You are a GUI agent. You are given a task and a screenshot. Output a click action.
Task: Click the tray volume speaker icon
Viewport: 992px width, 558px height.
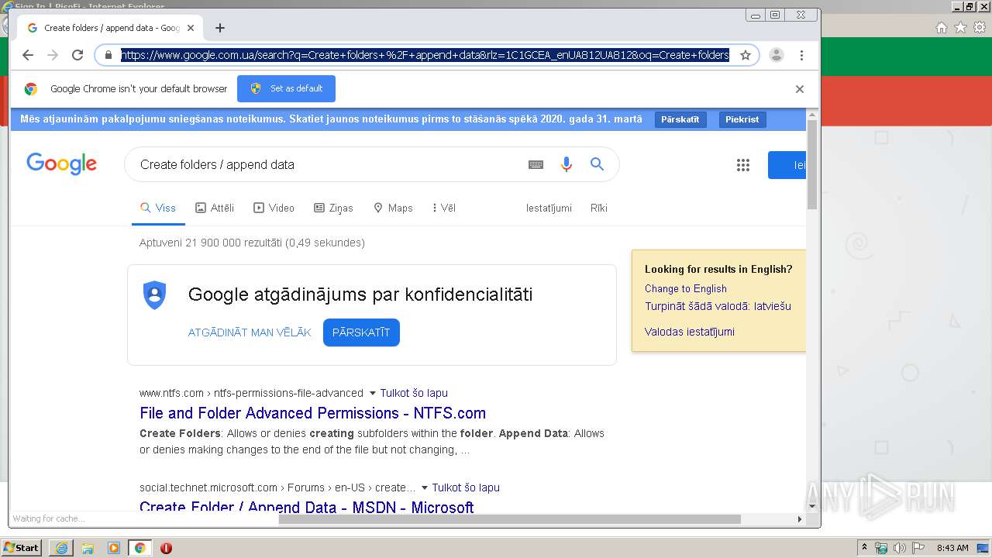click(899, 548)
